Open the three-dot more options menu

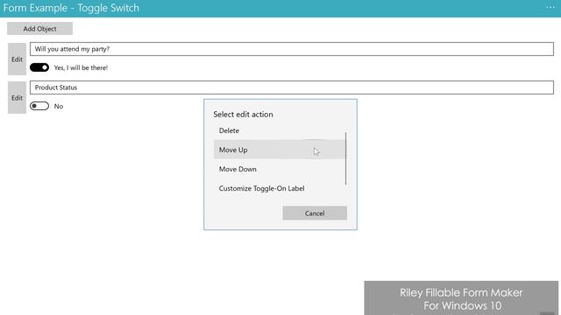tap(550, 8)
